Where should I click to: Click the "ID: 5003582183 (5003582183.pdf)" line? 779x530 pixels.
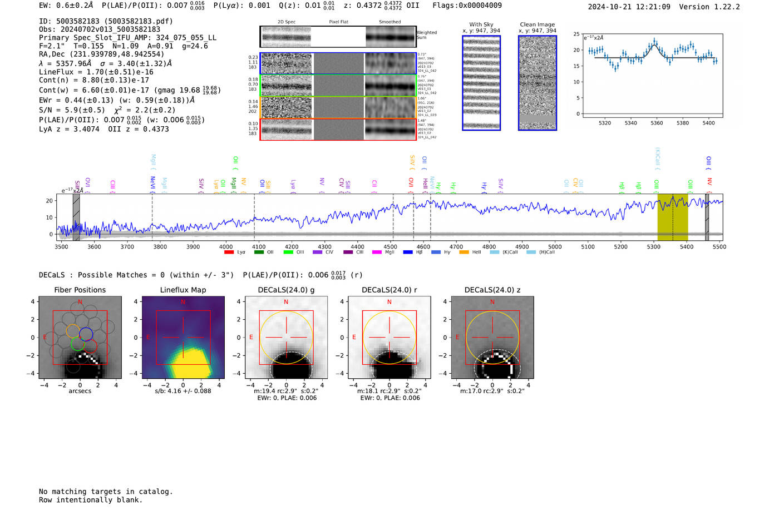tap(106, 21)
